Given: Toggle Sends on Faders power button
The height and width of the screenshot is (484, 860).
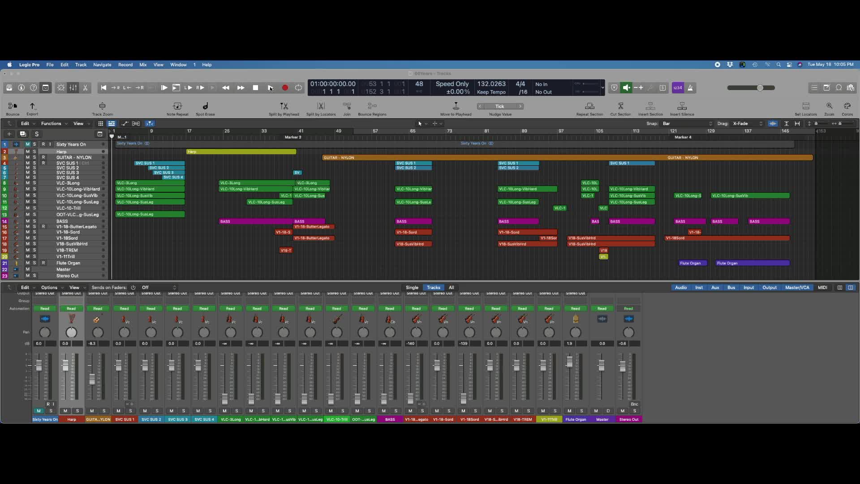Looking at the screenshot, I should pos(133,288).
